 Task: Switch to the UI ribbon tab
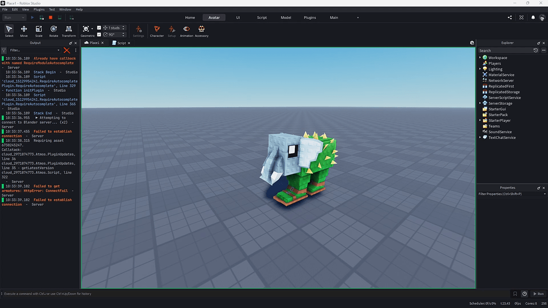pos(238,18)
